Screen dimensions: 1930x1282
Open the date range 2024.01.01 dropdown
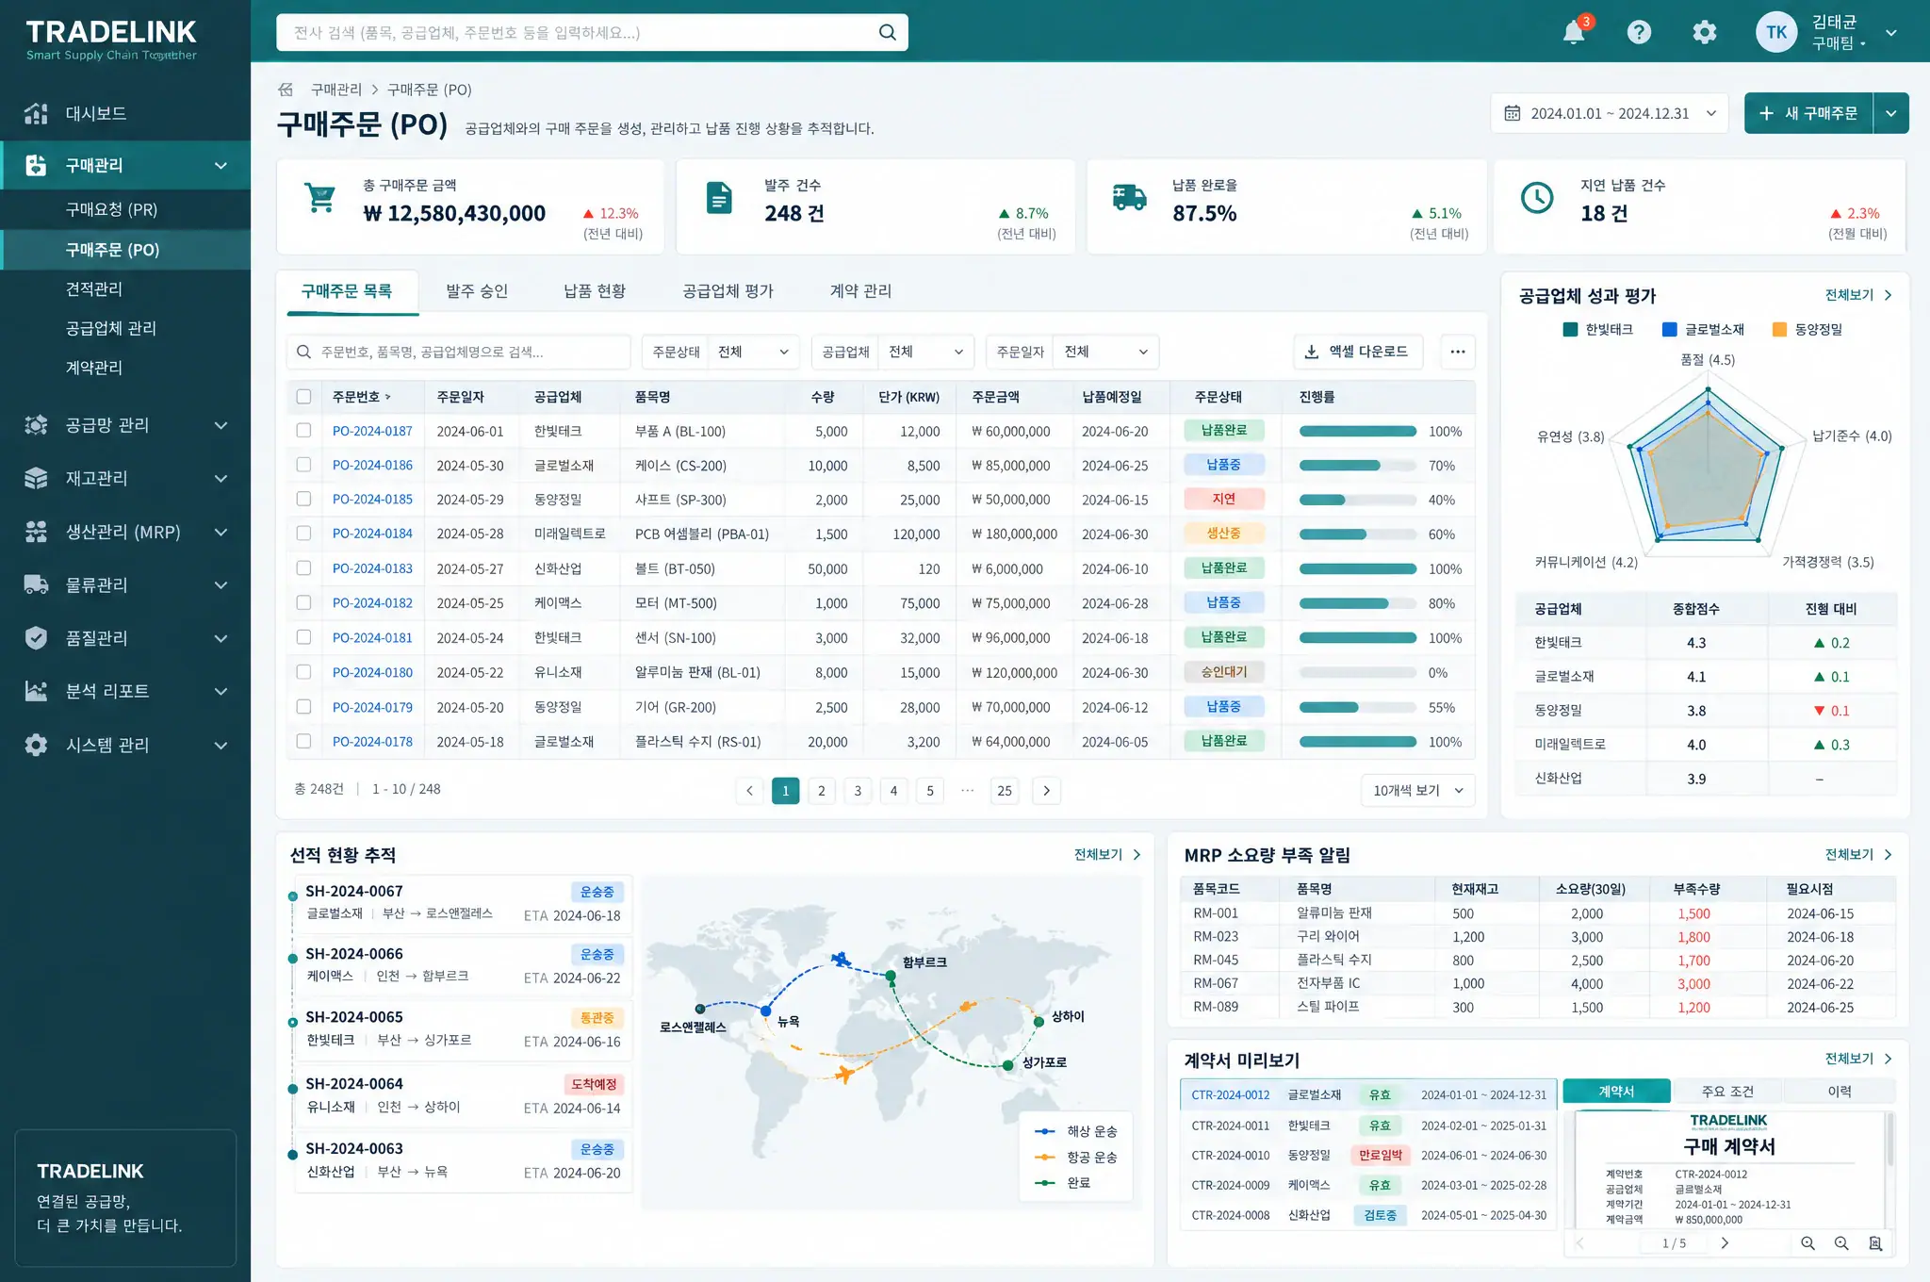click(x=1610, y=113)
